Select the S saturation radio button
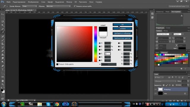190x107 pixels. coord(100,46)
